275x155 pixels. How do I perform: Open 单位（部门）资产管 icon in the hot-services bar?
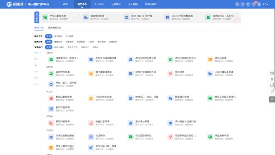[x=126, y=17]
